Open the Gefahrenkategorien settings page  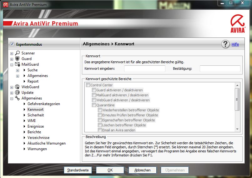click(x=44, y=104)
